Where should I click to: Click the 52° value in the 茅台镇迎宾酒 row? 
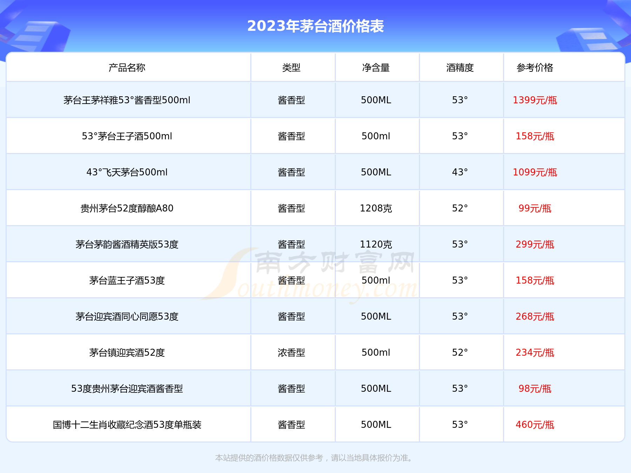pos(460,353)
